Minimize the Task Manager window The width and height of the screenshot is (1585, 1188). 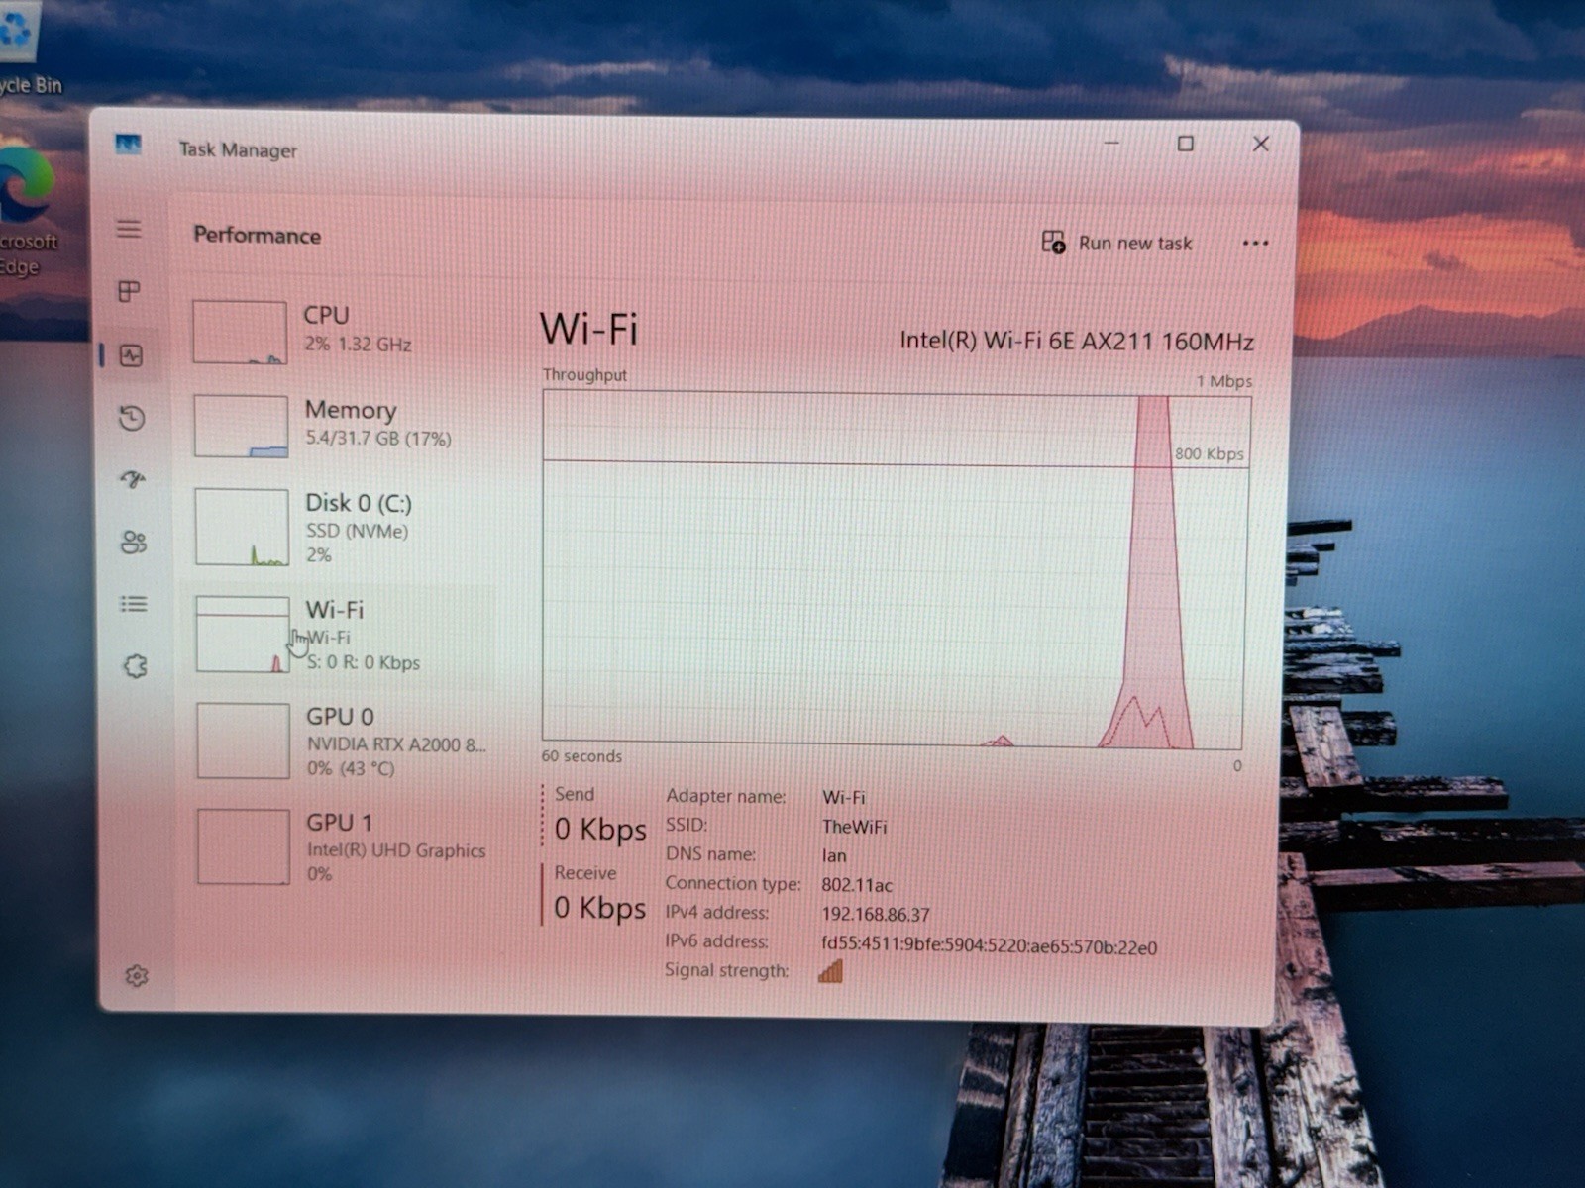click(1111, 143)
